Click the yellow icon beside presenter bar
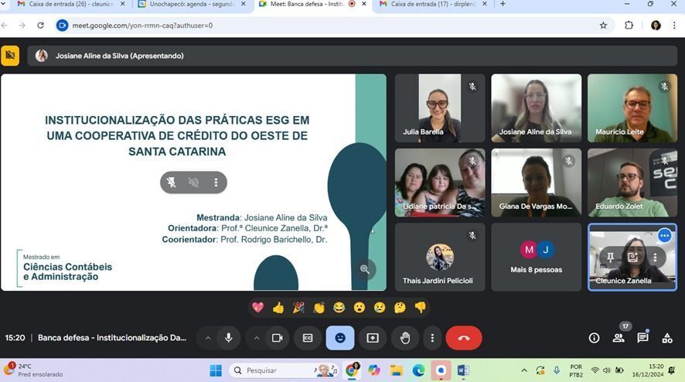This screenshot has width=685, height=382. (10, 56)
